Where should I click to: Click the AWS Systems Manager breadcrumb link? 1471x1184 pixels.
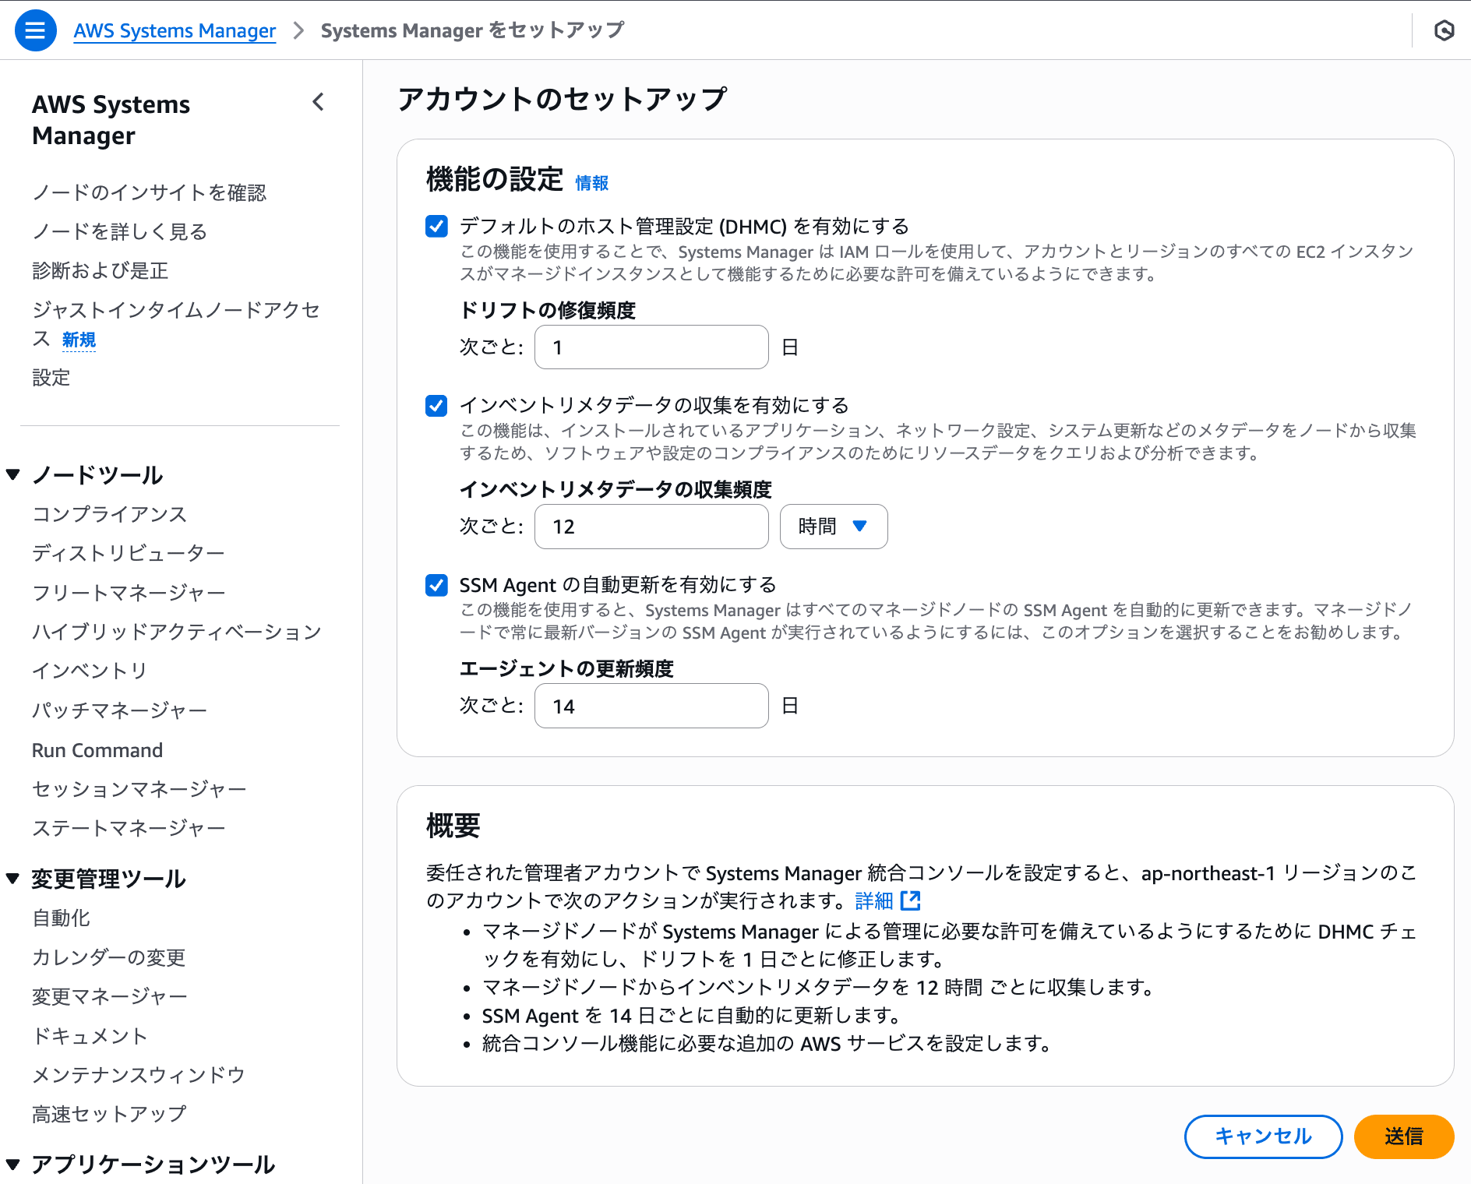(x=175, y=30)
